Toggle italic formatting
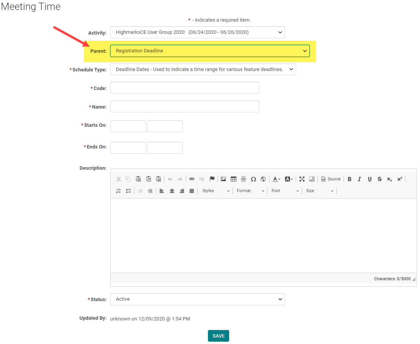 pyautogui.click(x=360, y=179)
